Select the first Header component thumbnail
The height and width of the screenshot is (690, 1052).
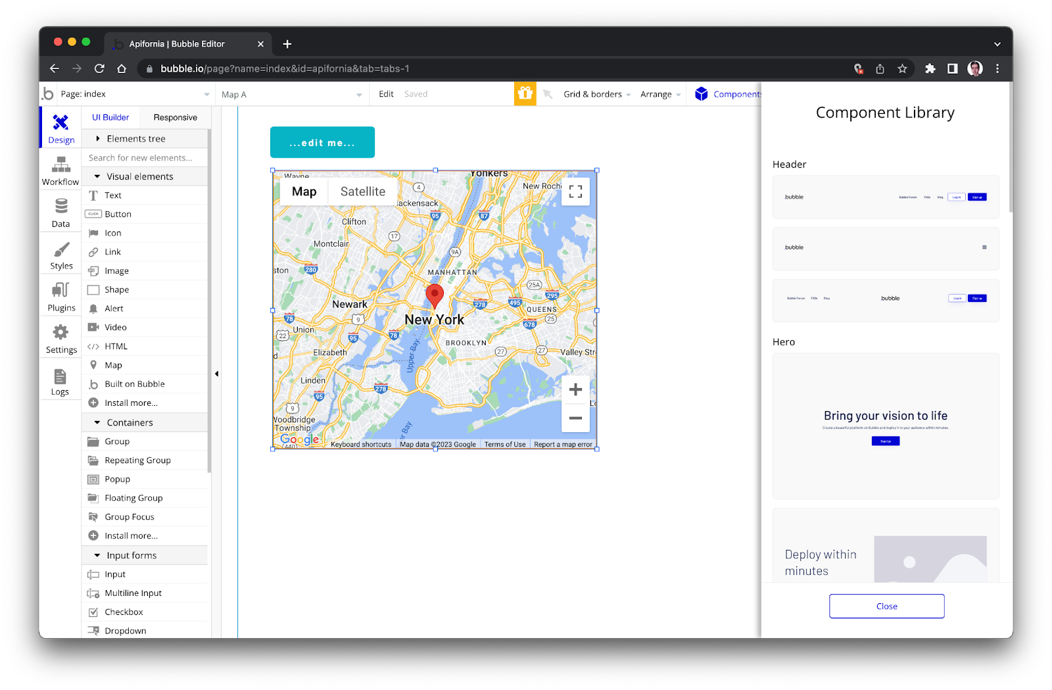coord(886,197)
